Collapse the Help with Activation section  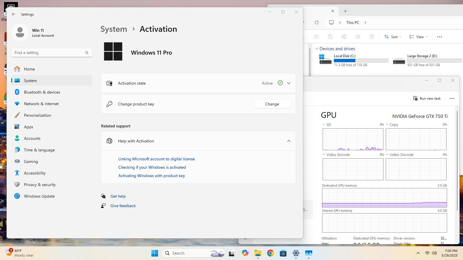(289, 141)
